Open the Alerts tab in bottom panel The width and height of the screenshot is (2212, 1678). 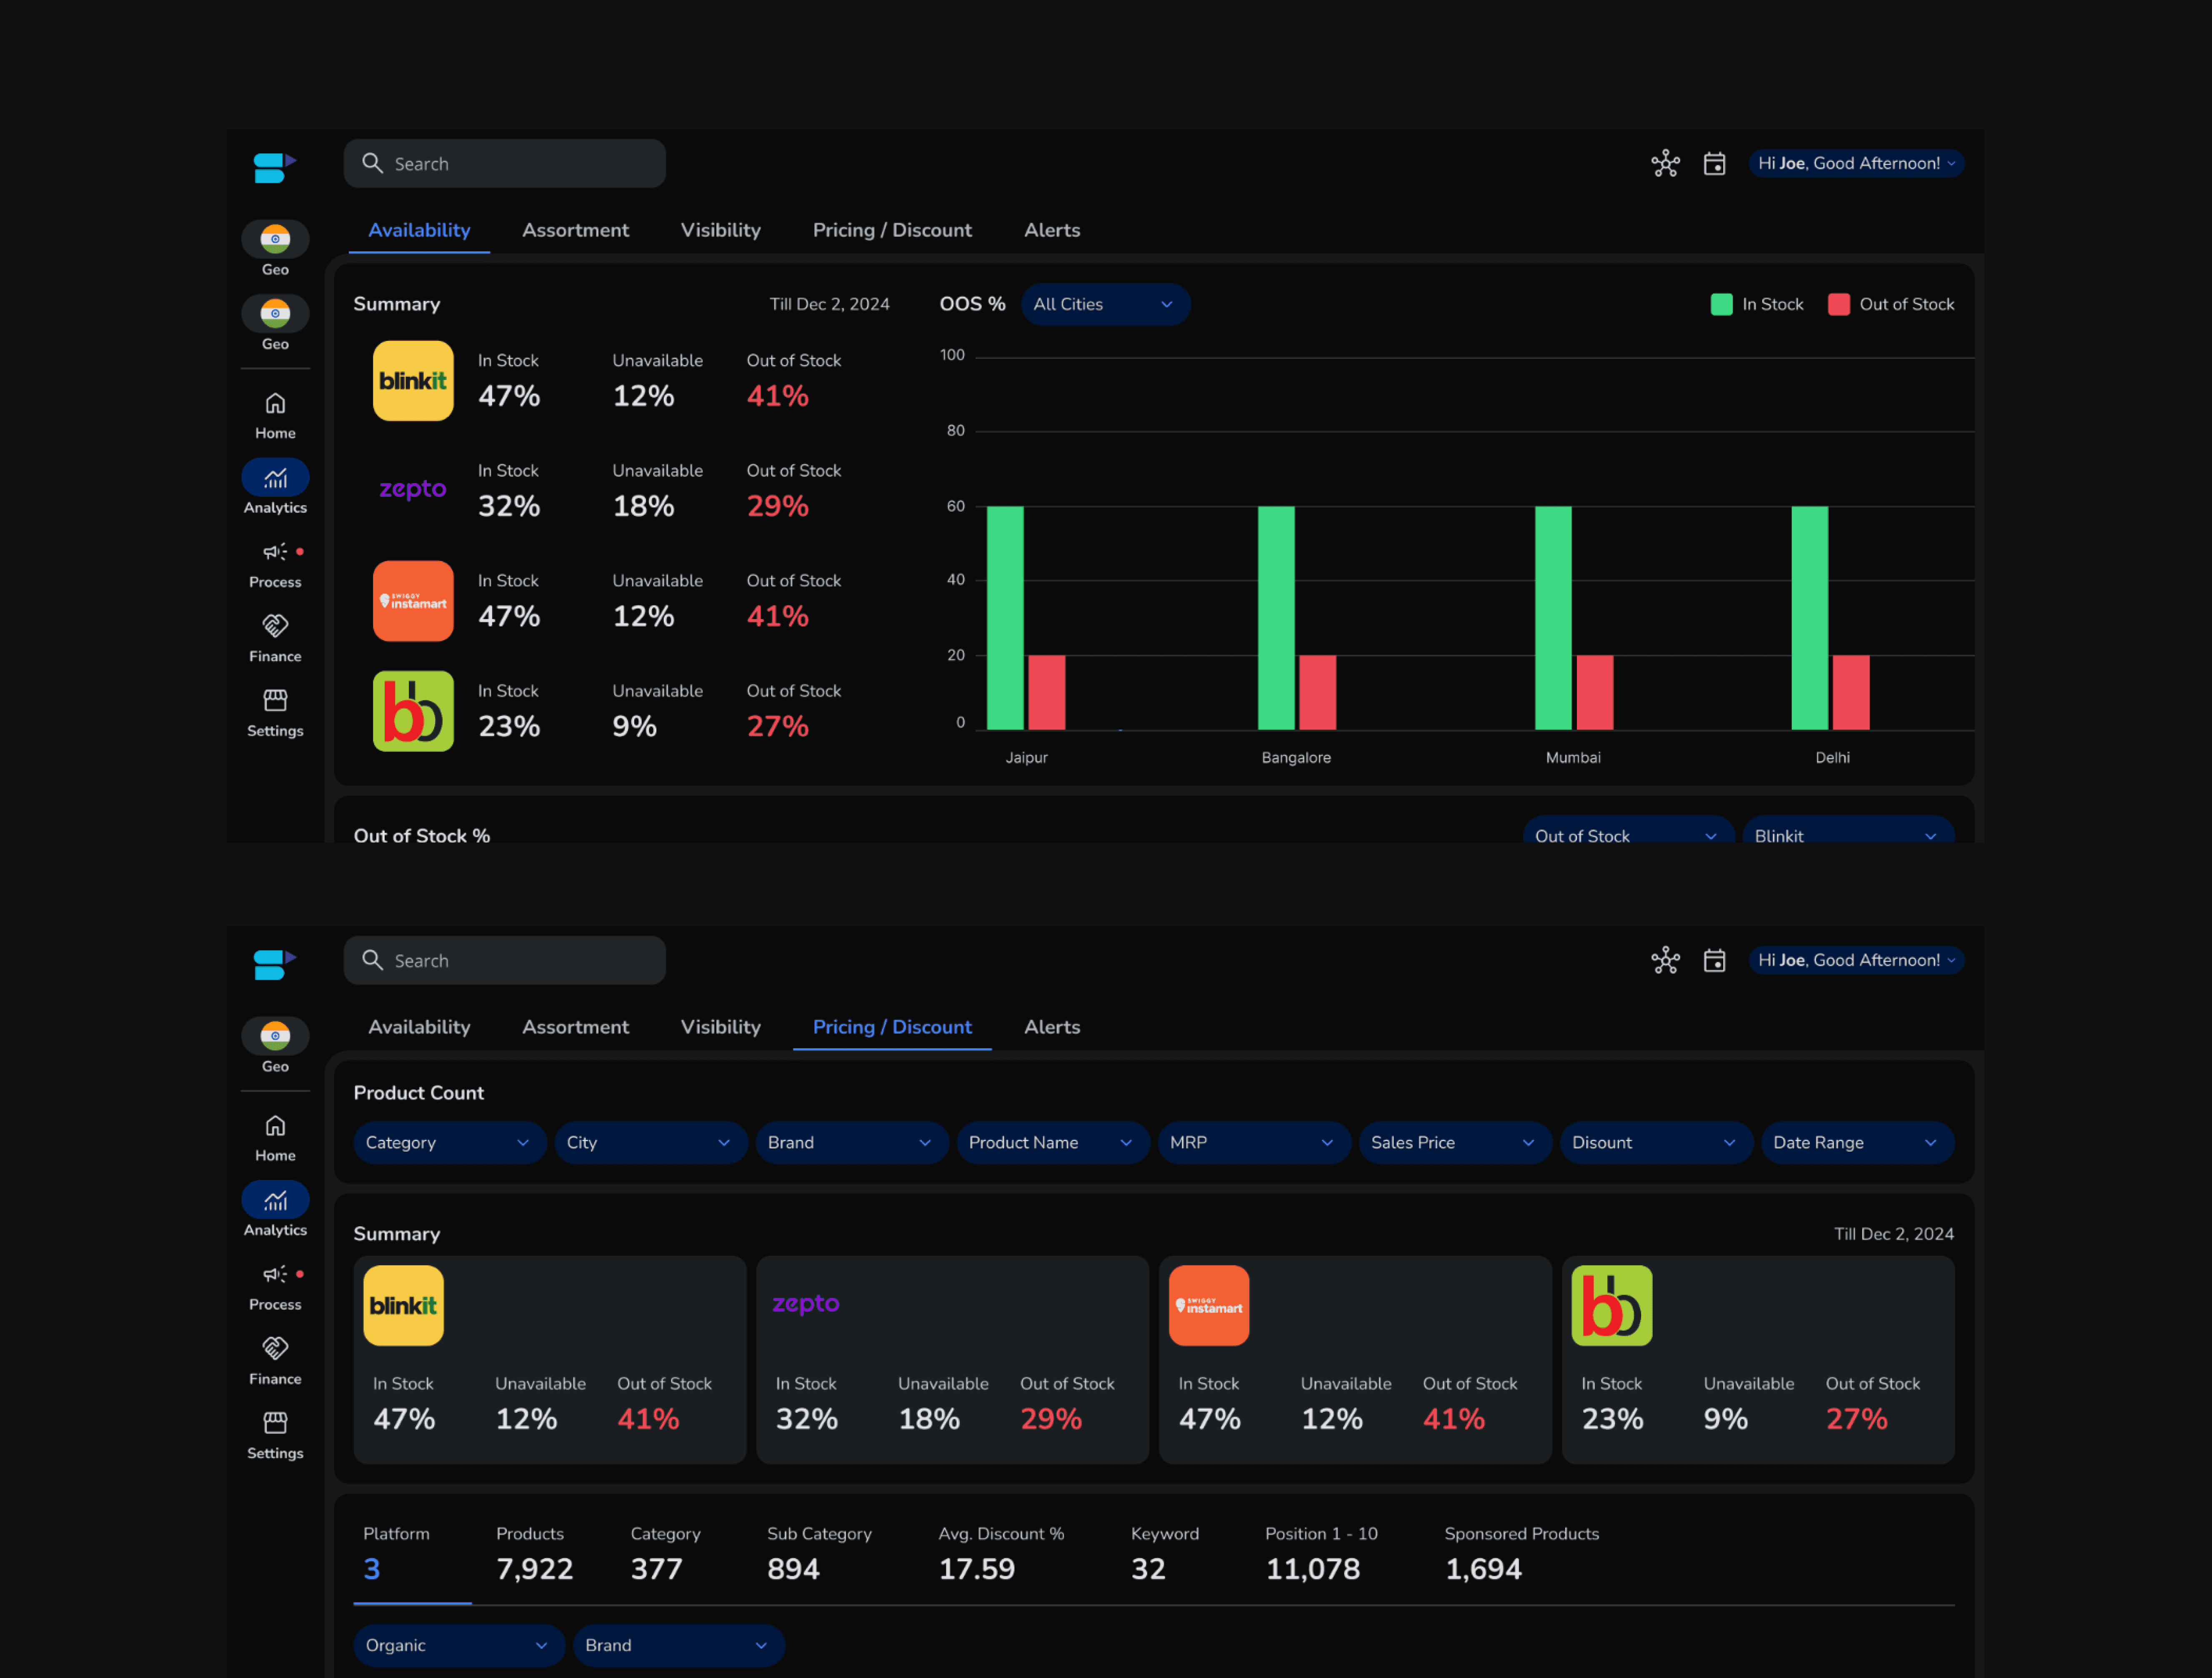1051,1027
